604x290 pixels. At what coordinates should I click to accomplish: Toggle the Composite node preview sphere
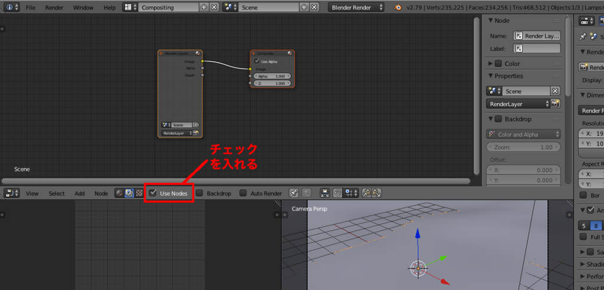coord(290,54)
